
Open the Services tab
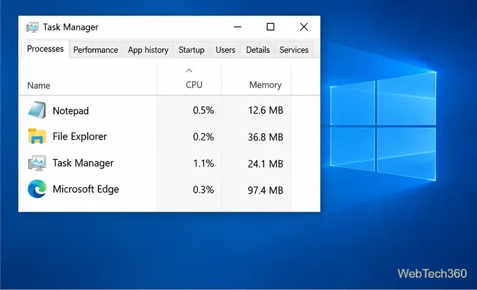(x=294, y=50)
